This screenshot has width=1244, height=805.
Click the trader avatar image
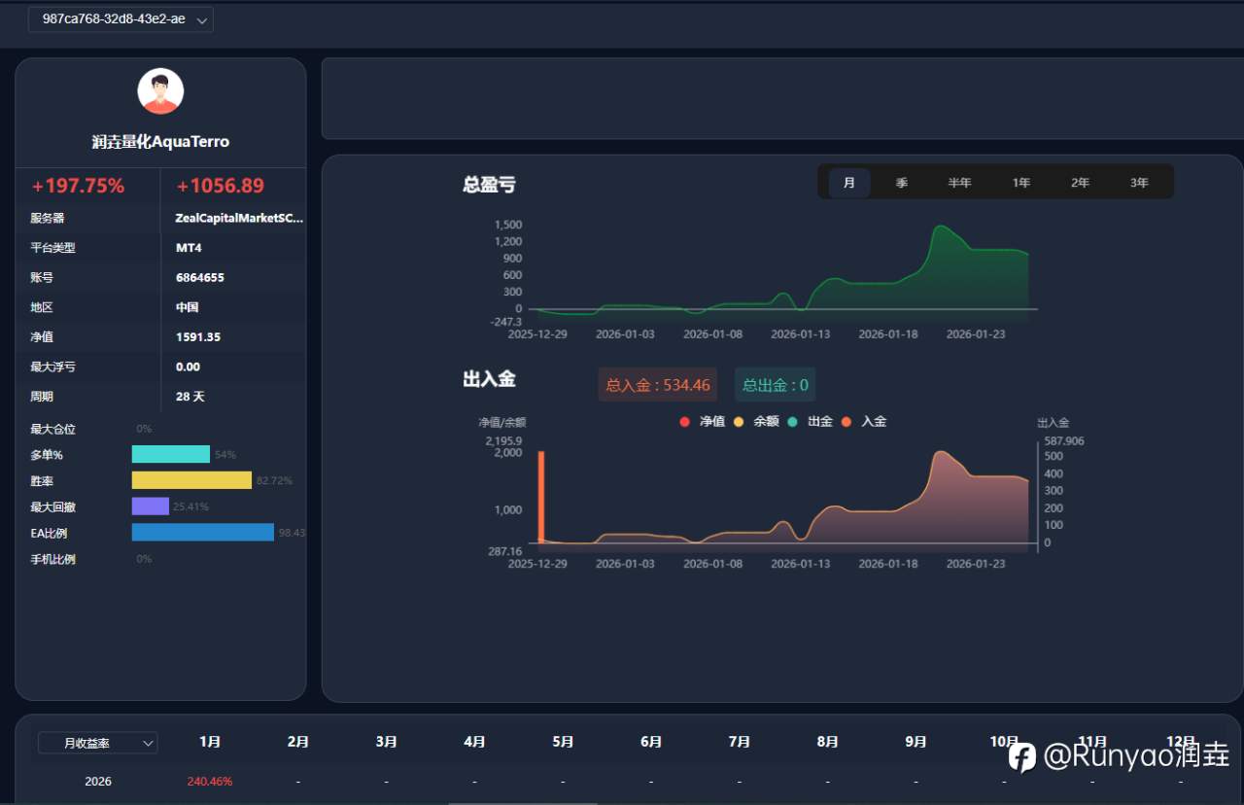click(x=160, y=90)
